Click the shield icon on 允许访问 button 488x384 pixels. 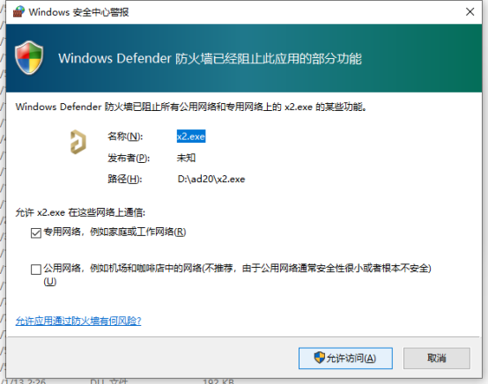[320, 358]
